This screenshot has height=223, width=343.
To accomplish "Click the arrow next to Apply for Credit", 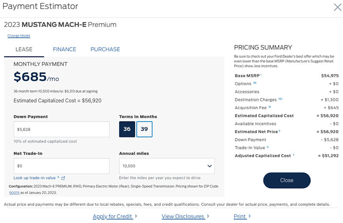I will click(x=136, y=216).
